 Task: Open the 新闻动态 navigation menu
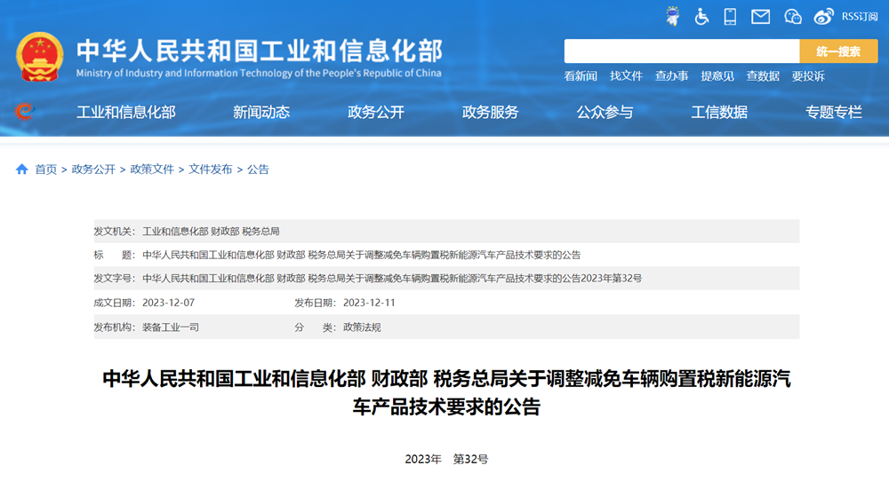261,112
